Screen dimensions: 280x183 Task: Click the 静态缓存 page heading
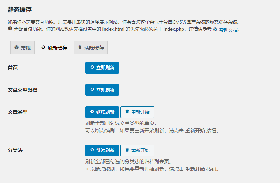click(20, 10)
